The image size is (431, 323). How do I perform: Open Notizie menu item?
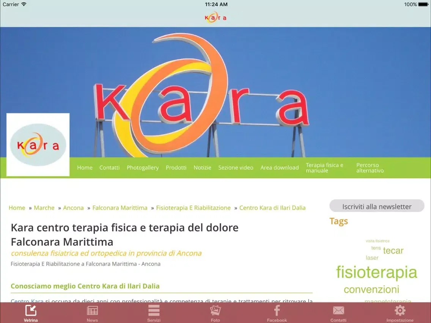coord(202,168)
